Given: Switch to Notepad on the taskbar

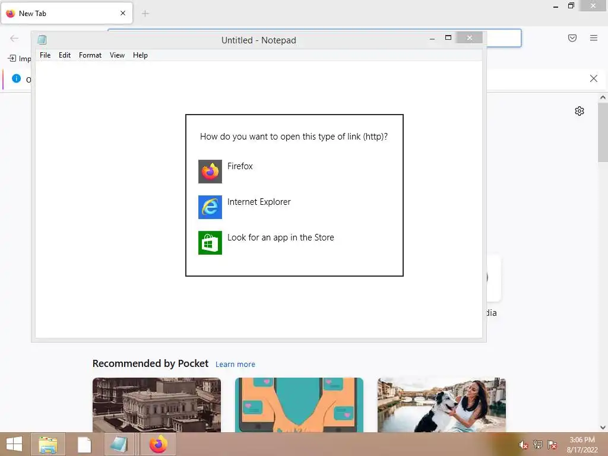Looking at the screenshot, I should (x=119, y=444).
